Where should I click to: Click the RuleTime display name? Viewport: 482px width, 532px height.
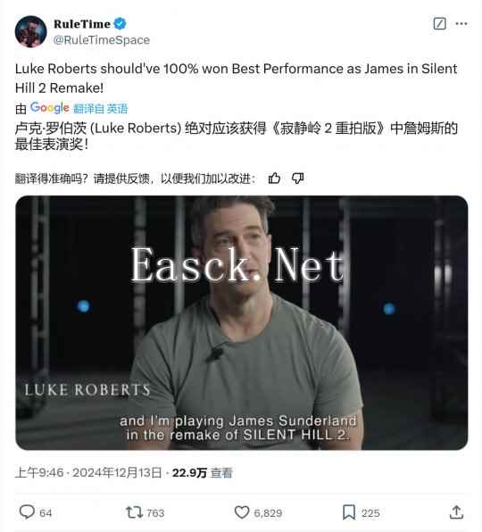[x=82, y=24]
